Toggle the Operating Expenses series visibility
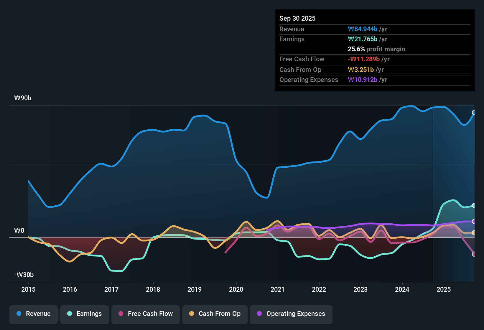Viewport: 484px width, 330px height. click(291, 314)
